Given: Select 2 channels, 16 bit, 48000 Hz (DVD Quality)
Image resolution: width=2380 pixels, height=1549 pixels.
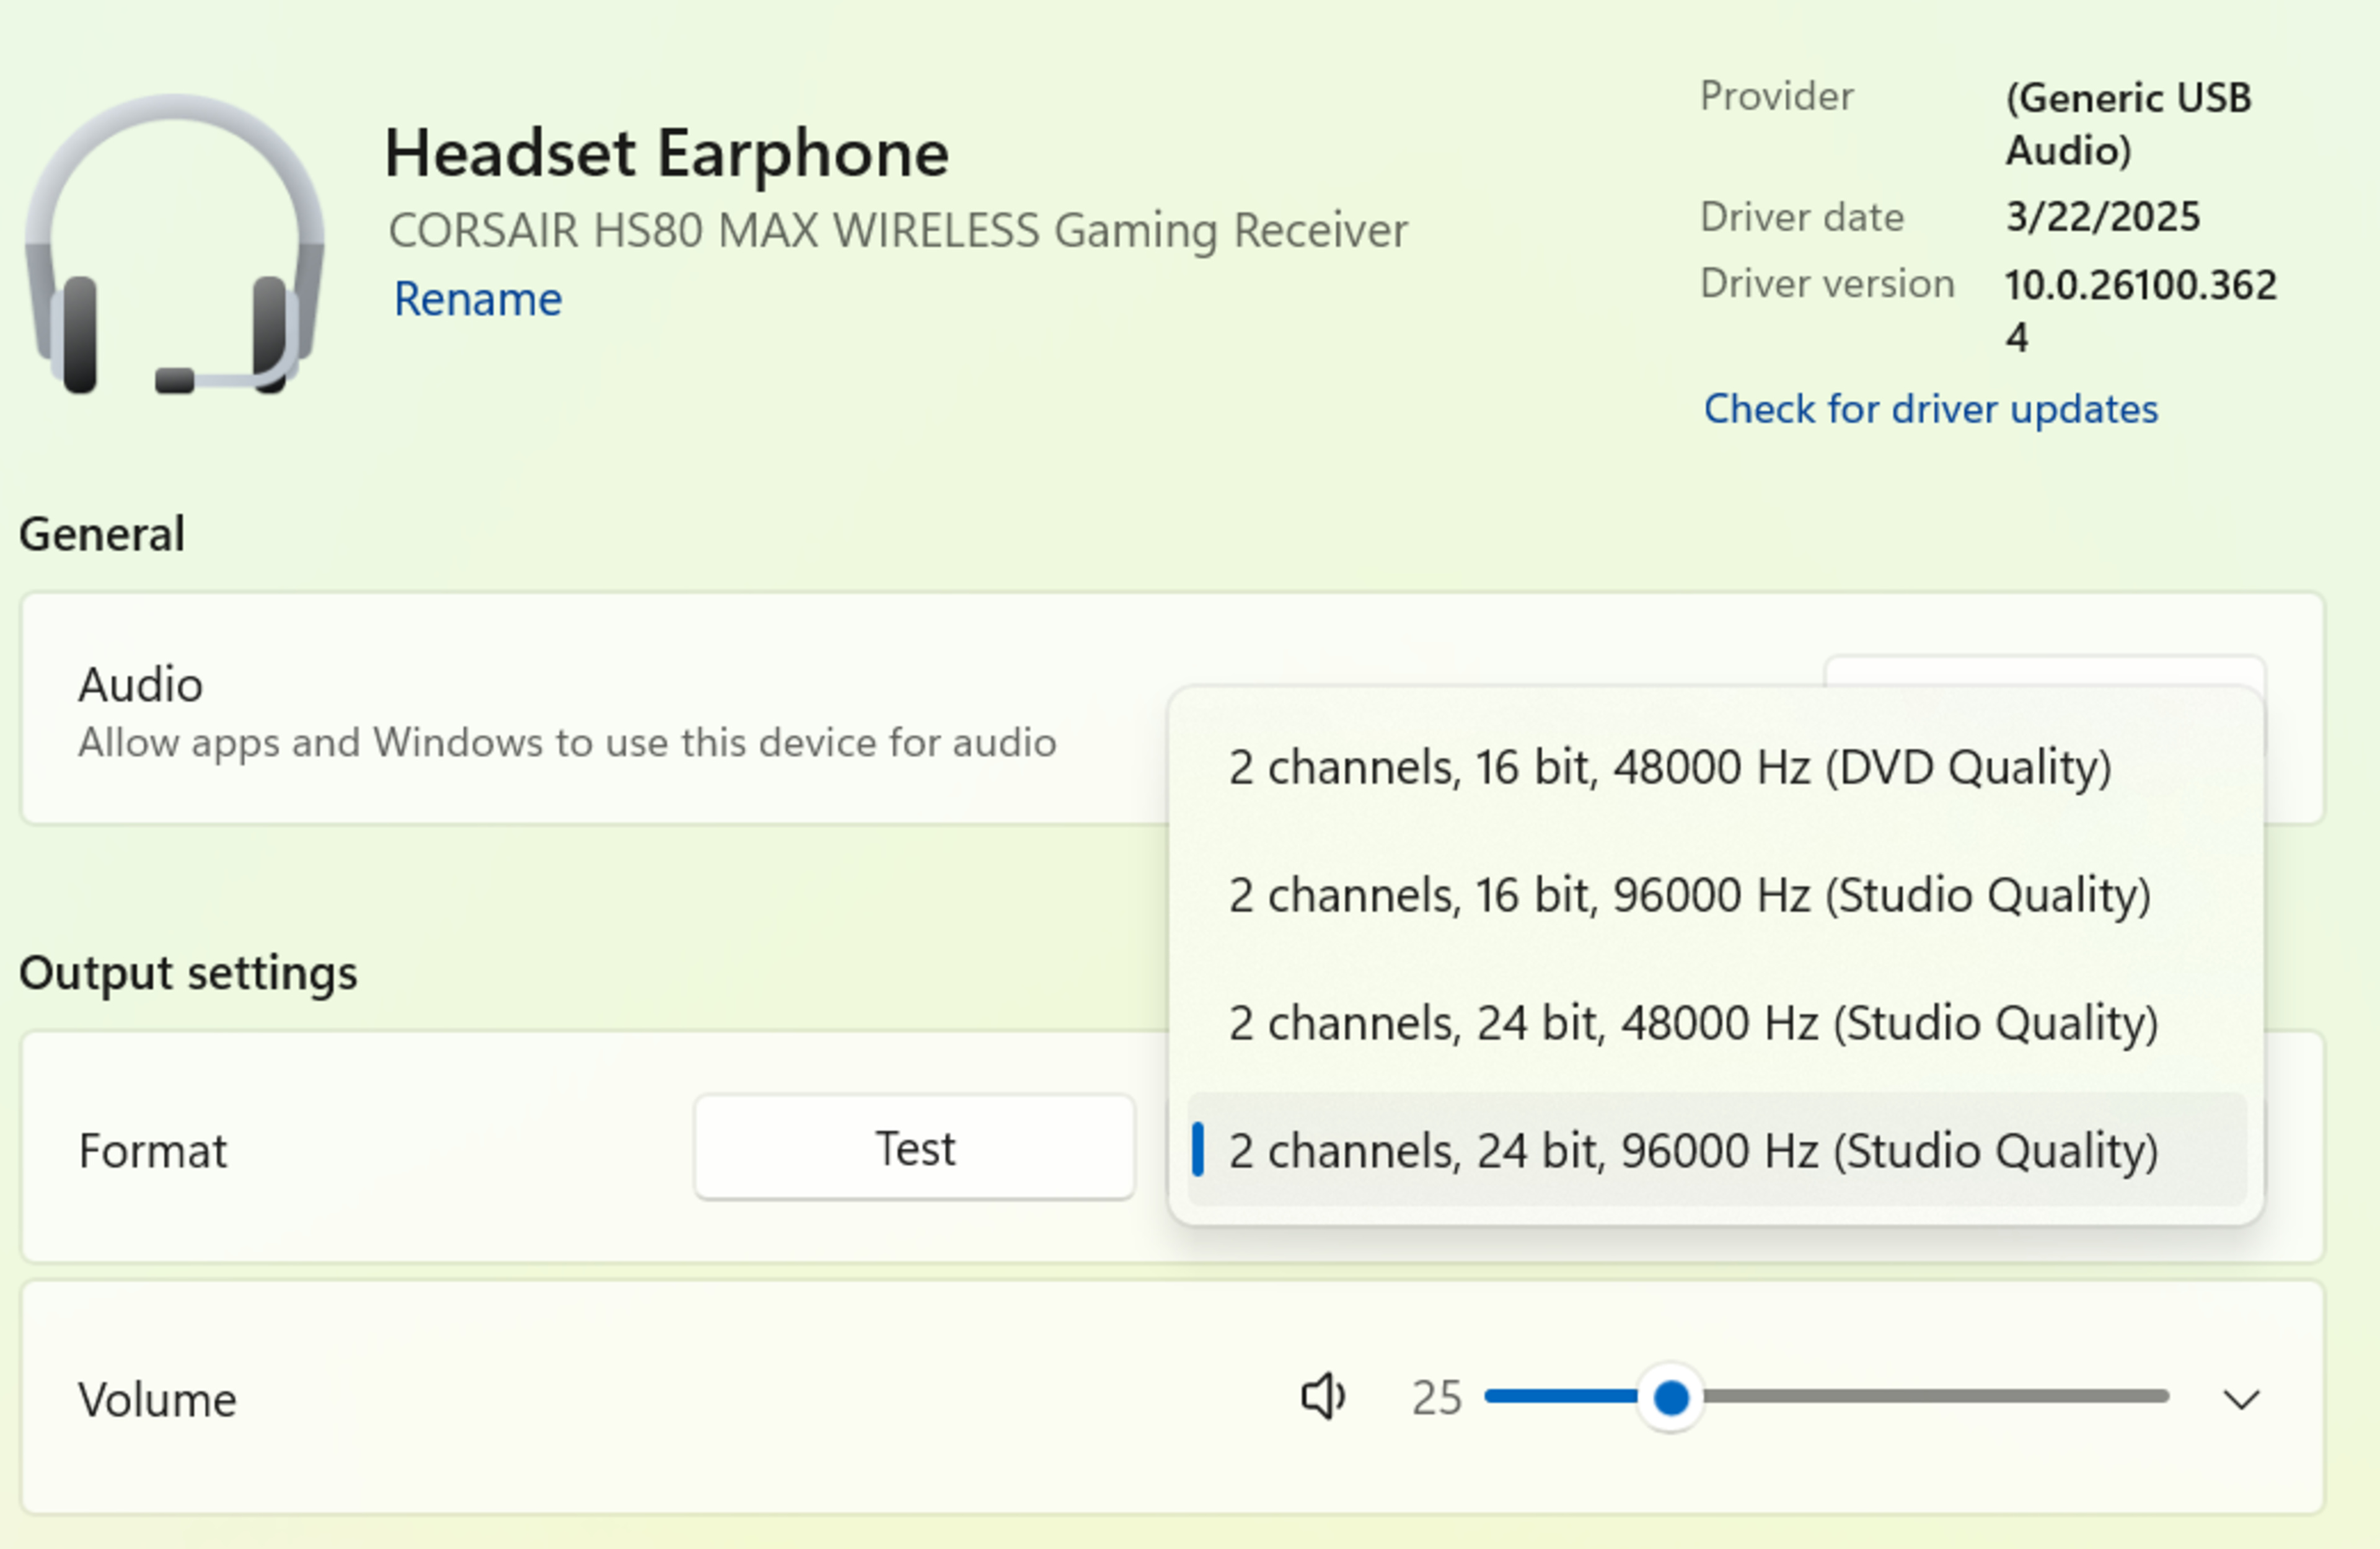Looking at the screenshot, I should click(1669, 767).
